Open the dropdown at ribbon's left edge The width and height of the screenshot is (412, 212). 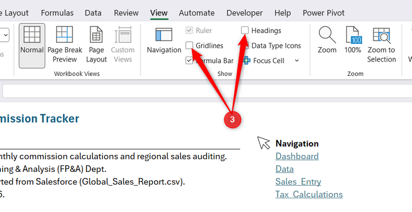coord(6,35)
